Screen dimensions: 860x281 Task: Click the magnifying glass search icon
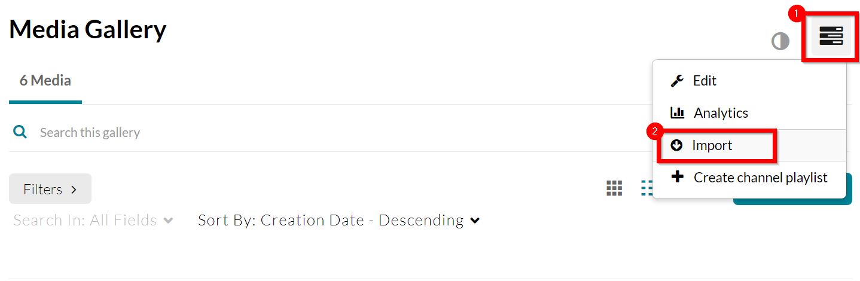[20, 132]
